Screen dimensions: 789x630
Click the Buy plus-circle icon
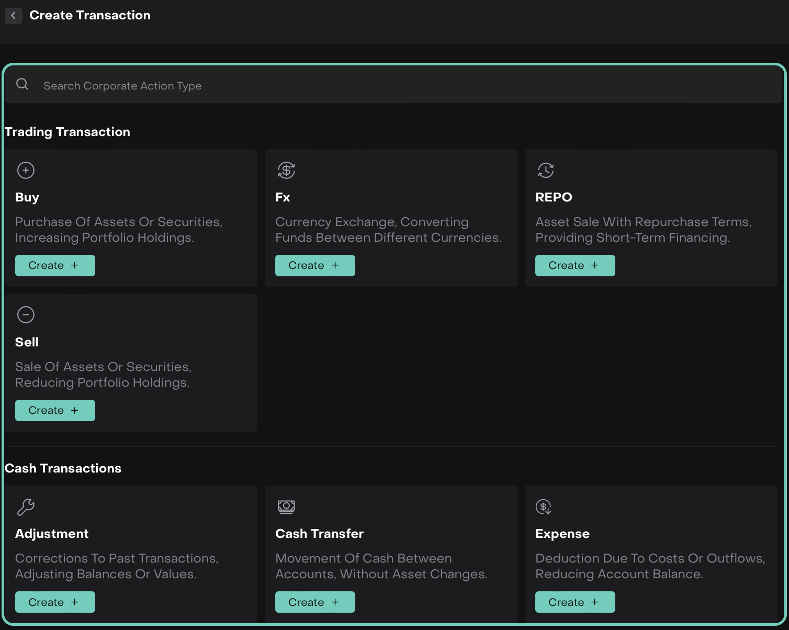[x=26, y=170]
